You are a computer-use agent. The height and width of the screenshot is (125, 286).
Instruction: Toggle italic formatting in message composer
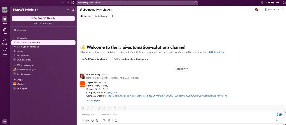pyautogui.click(x=88, y=108)
